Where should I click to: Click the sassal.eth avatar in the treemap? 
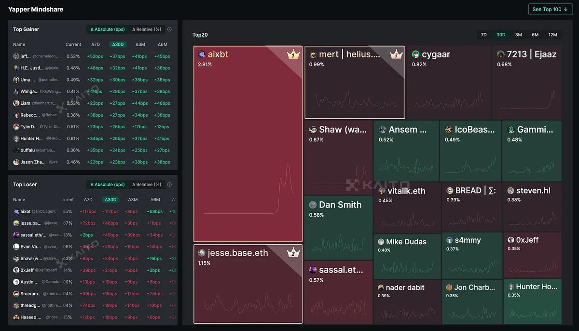click(313, 270)
